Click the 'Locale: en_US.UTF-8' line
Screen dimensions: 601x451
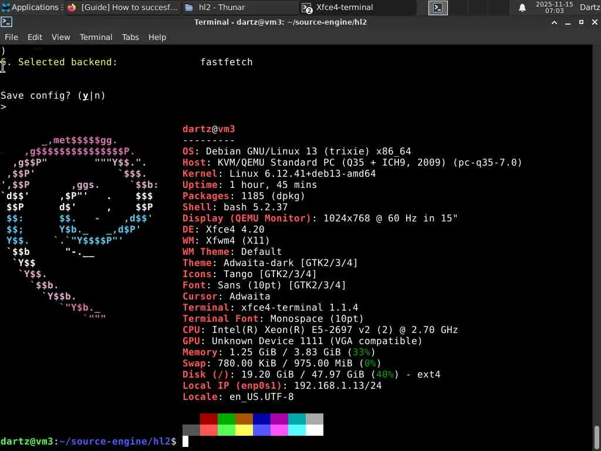238,396
